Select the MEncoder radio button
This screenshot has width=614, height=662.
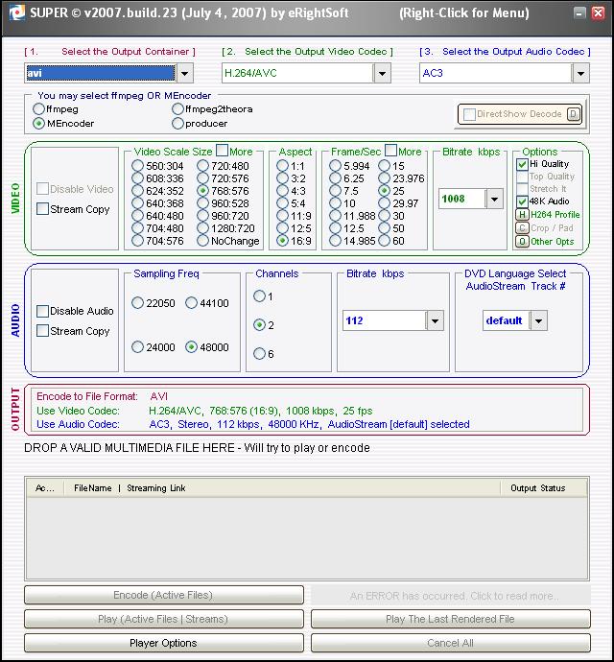[x=38, y=123]
